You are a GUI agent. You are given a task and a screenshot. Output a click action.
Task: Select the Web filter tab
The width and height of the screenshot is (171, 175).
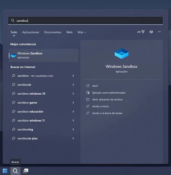click(70, 32)
